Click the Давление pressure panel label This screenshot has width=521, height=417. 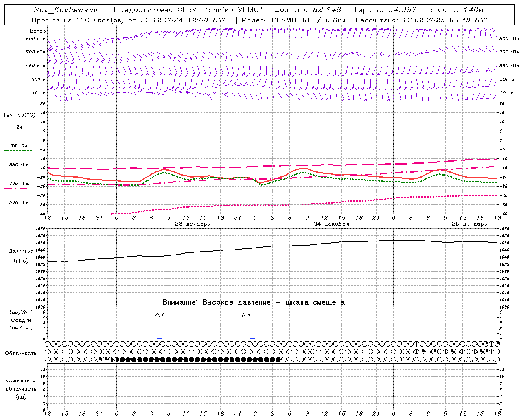tap(21, 252)
